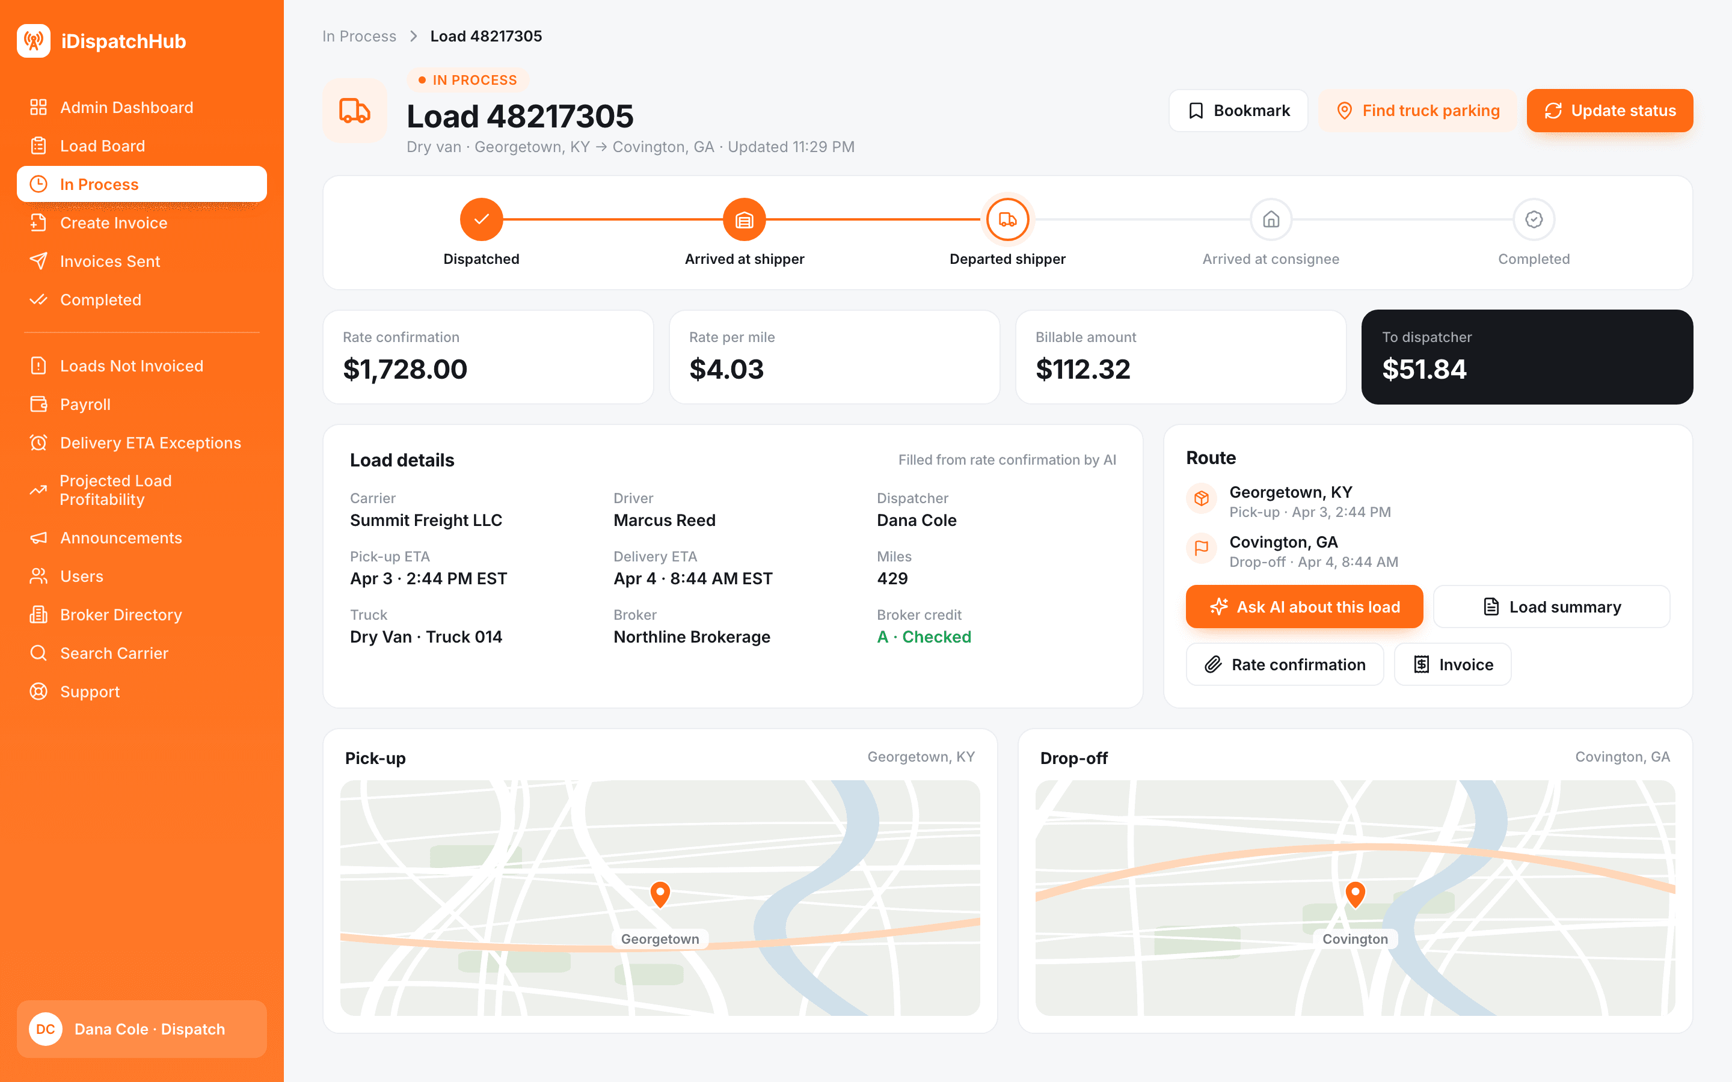Click the To dispatcher $51.84 card
Image resolution: width=1732 pixels, height=1082 pixels.
(1528, 356)
